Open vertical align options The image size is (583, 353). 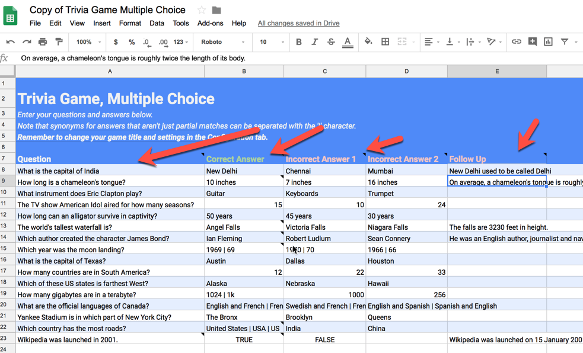point(452,42)
